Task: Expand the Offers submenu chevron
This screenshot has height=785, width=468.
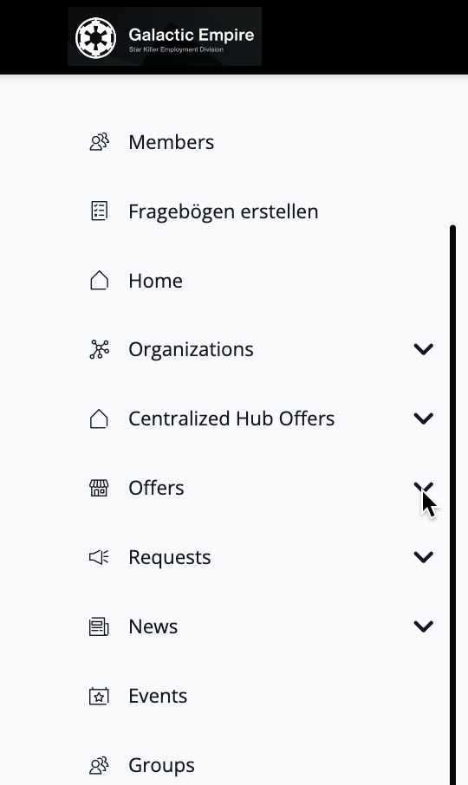Action: point(424,488)
